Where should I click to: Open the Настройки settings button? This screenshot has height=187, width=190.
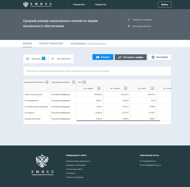tap(160, 57)
